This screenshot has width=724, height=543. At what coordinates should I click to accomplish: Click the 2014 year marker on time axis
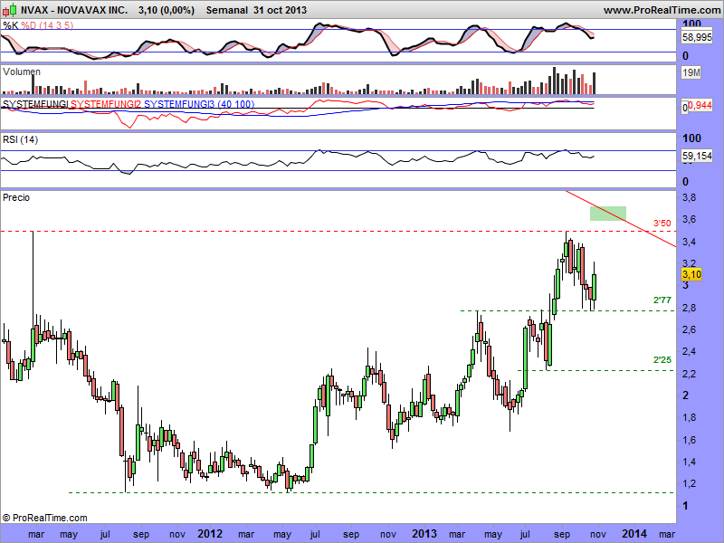coord(634,534)
